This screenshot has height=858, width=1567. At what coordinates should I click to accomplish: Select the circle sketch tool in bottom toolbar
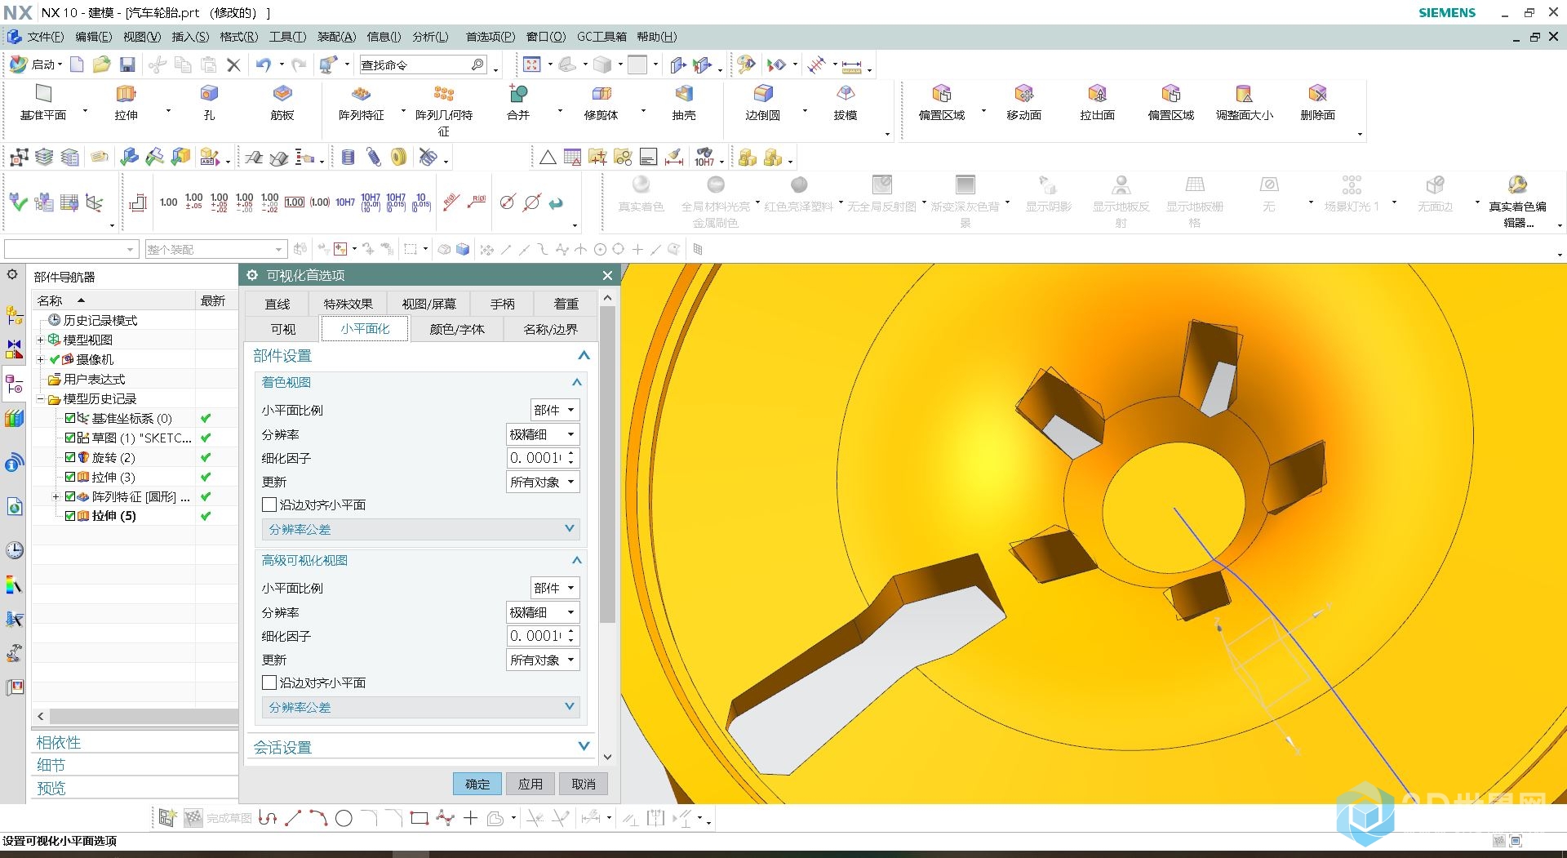(344, 818)
